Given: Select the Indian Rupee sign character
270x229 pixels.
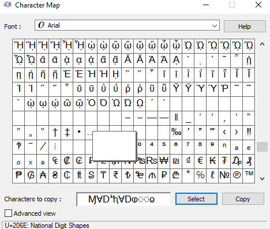Looking at the screenshot, I should [x=115, y=175].
